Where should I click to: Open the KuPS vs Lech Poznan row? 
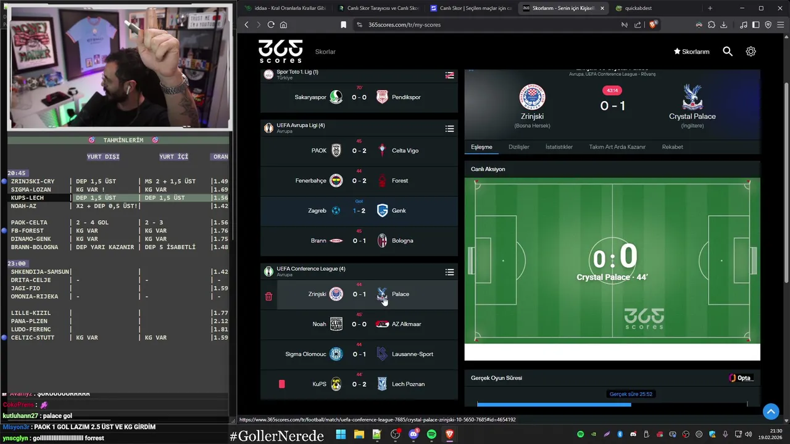359,384
